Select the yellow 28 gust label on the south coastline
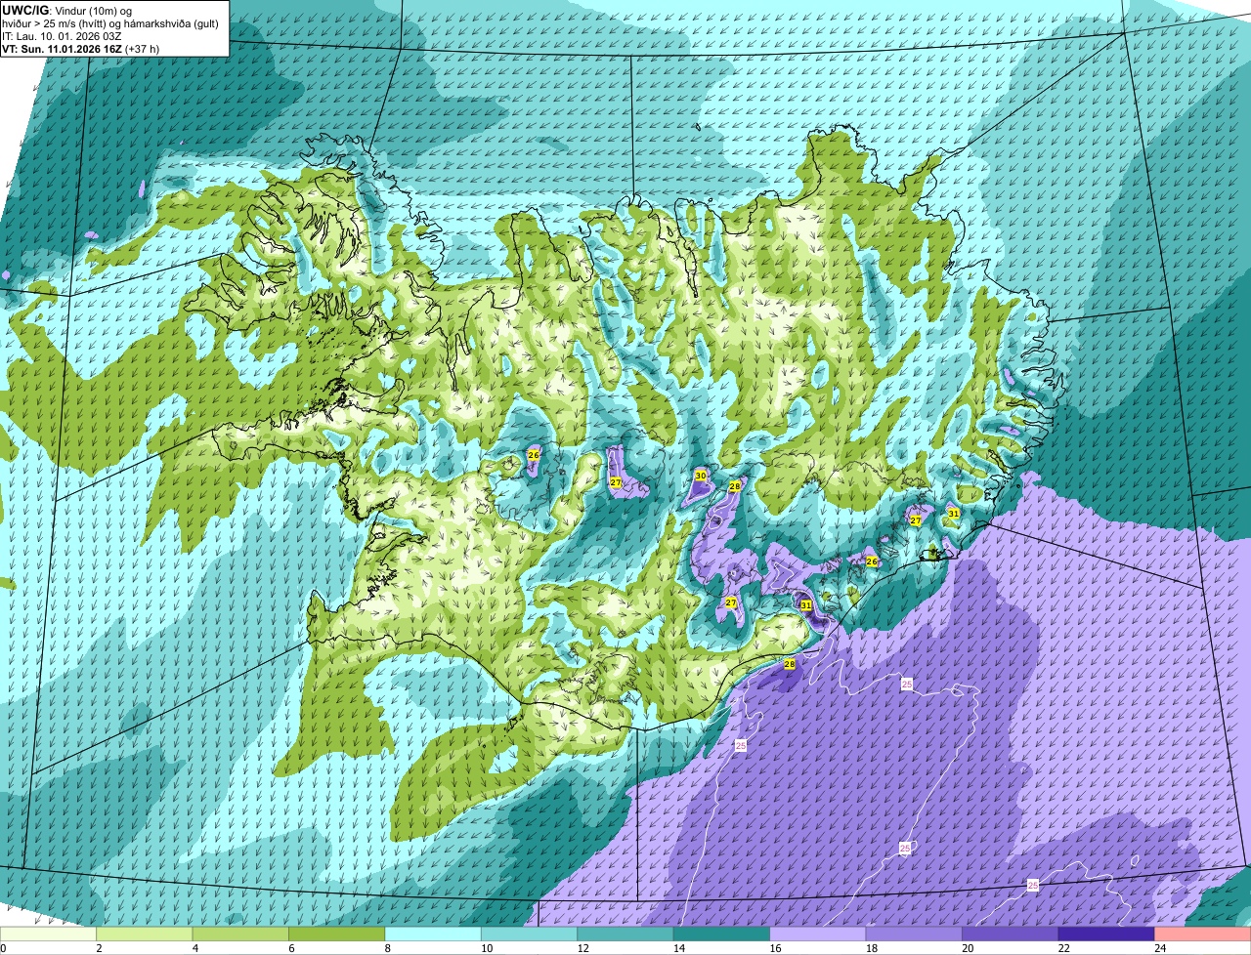The height and width of the screenshot is (955, 1251). tap(789, 664)
